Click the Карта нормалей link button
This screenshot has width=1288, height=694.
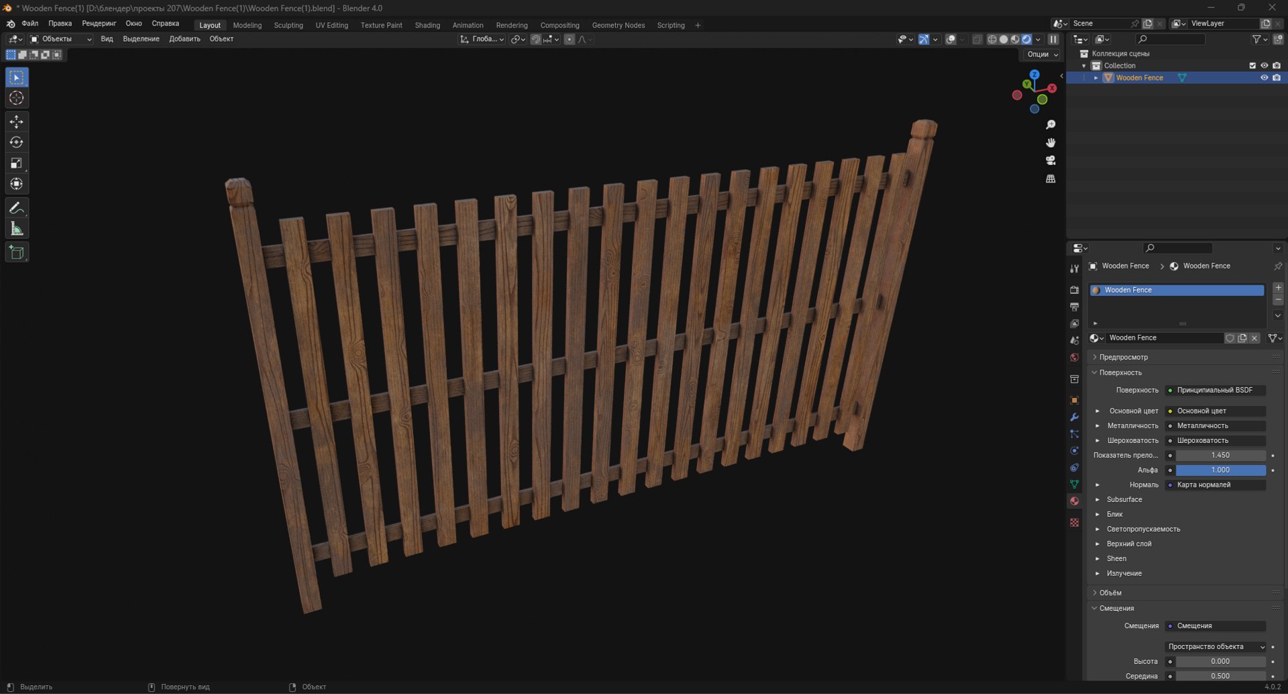point(1215,485)
